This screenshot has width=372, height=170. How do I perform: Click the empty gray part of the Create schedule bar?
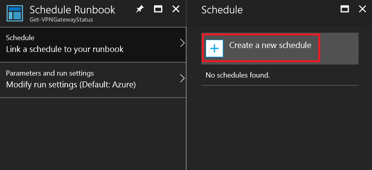click(x=339, y=48)
